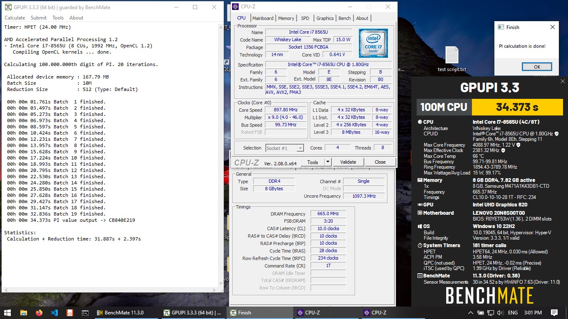568x319 pixels.
Task: Switch to the Finish taskbar button
Action: pyautogui.click(x=259, y=313)
